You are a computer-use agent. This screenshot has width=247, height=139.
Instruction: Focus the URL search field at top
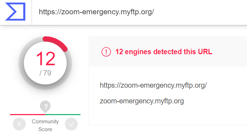[x=139, y=12]
